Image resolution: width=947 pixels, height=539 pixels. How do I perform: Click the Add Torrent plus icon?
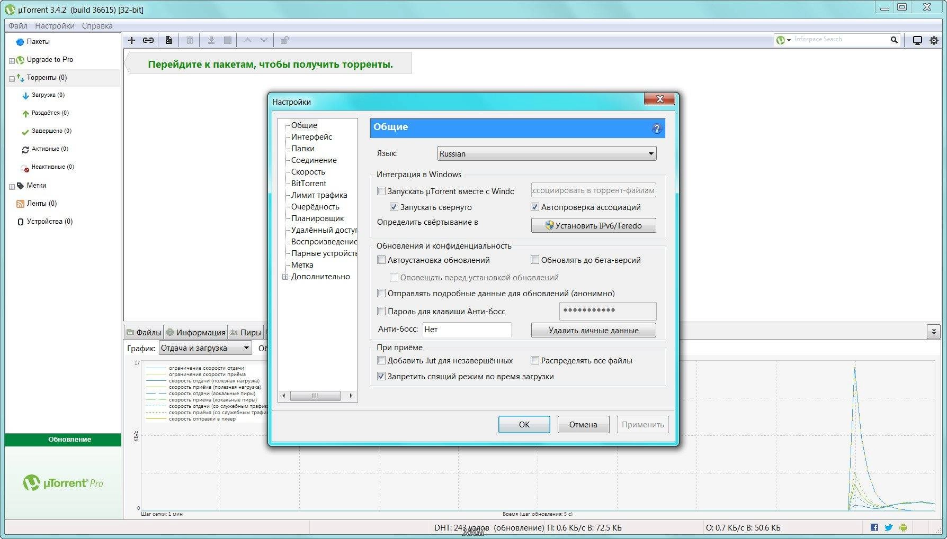pyautogui.click(x=132, y=40)
